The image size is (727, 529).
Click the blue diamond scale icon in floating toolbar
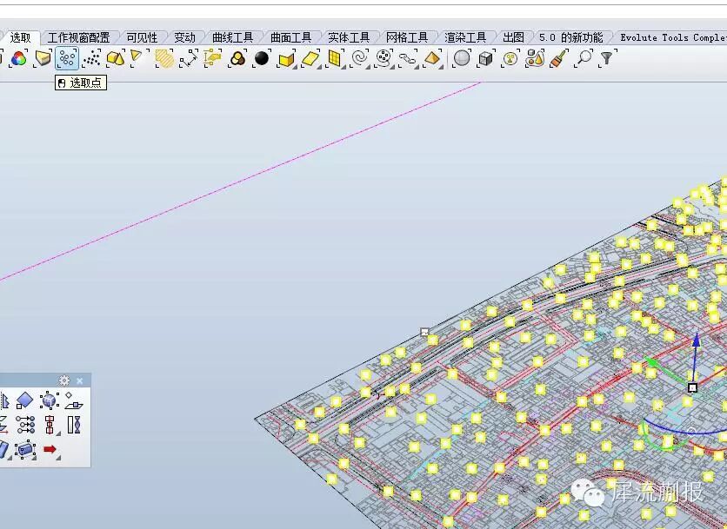click(24, 400)
